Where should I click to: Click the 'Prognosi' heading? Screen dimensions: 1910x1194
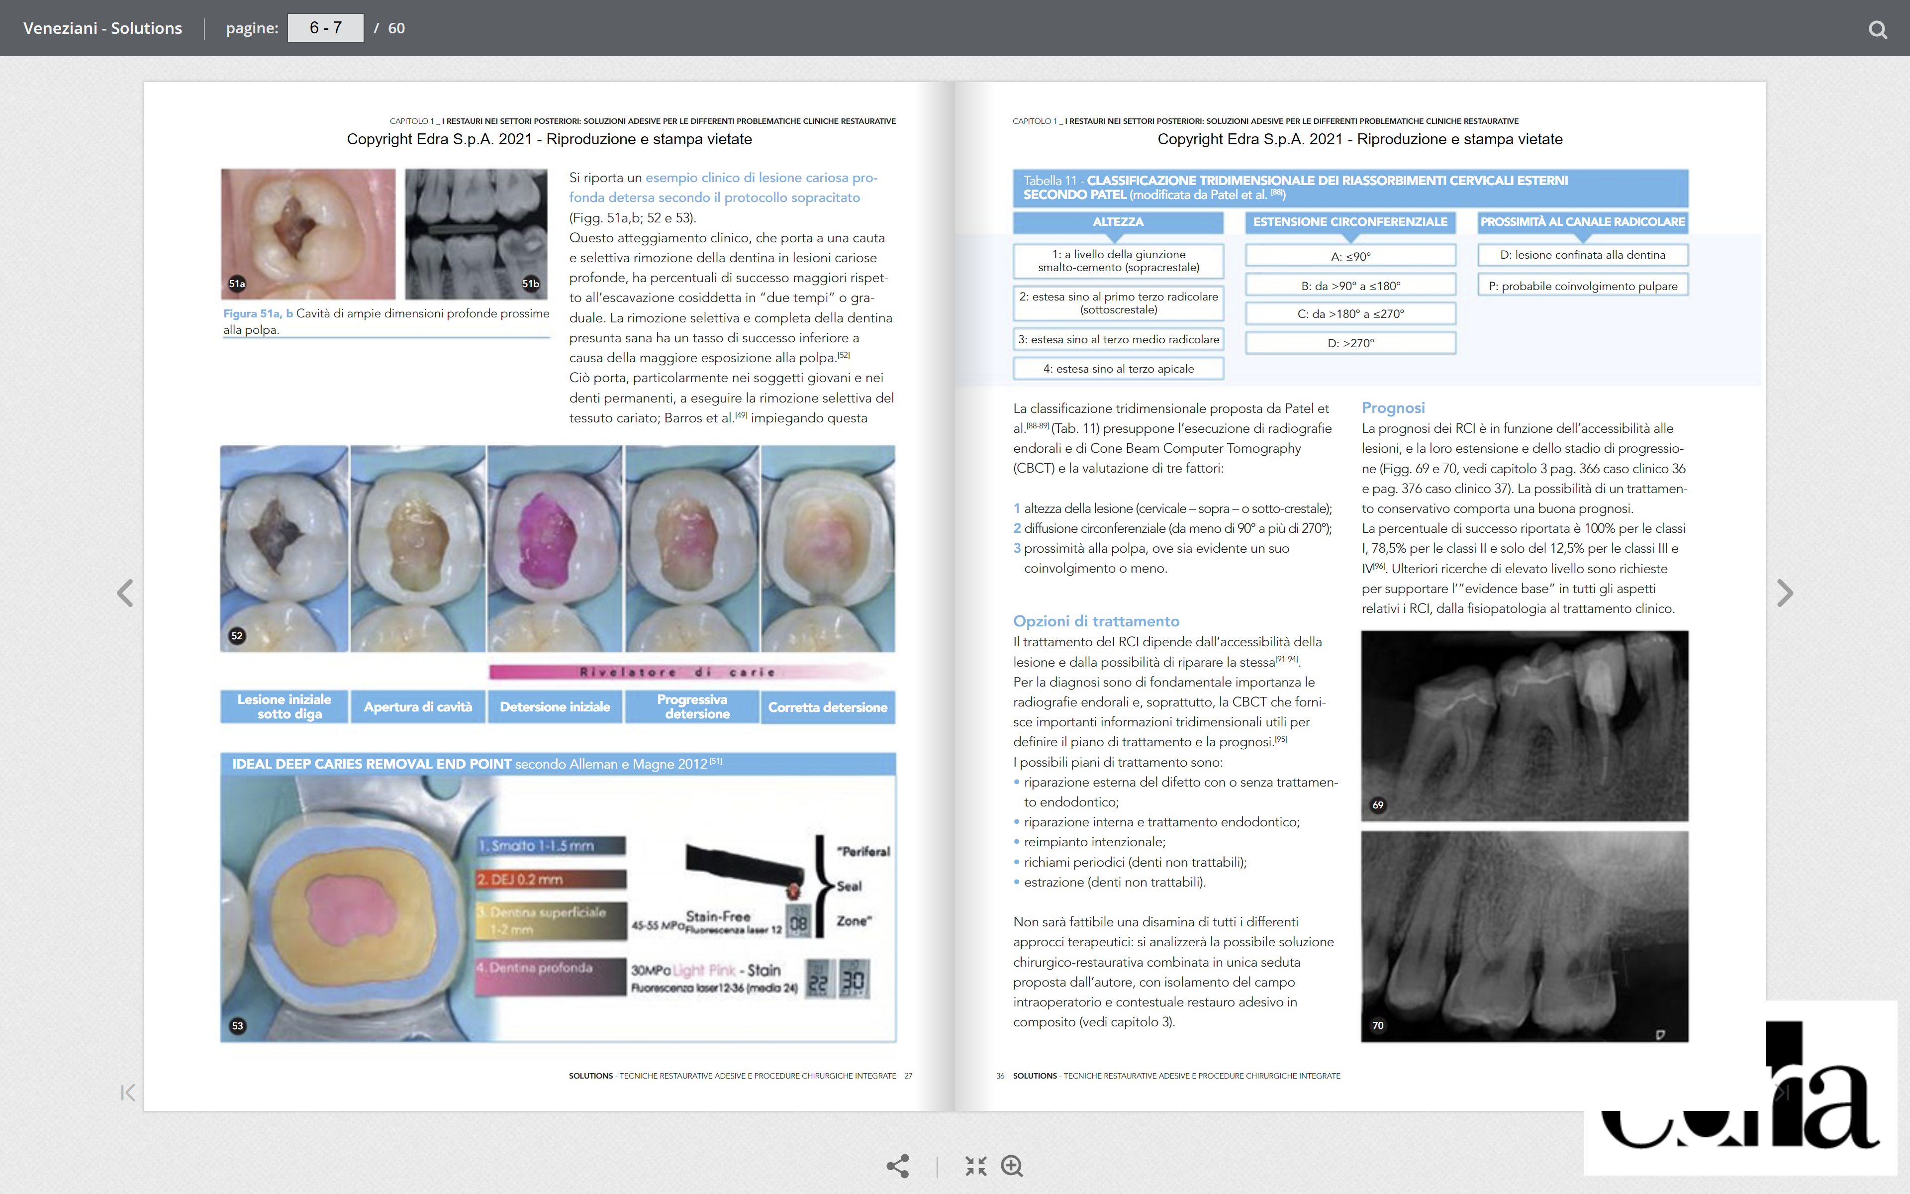[x=1393, y=407]
